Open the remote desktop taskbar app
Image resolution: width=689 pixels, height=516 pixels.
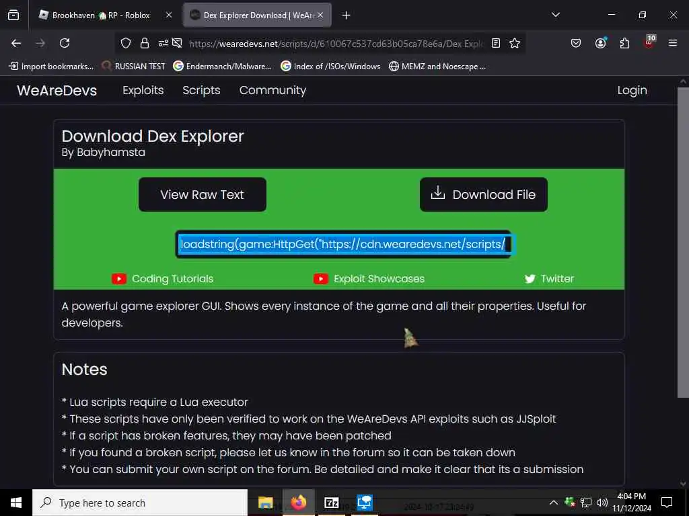coord(364,503)
